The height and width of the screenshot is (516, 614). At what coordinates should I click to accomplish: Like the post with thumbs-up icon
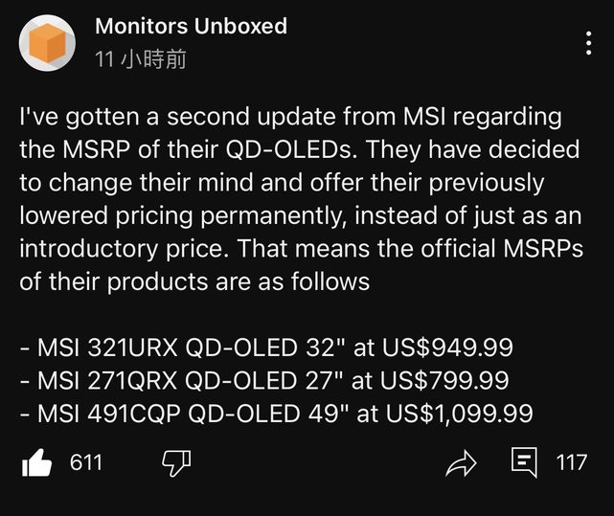[36, 463]
